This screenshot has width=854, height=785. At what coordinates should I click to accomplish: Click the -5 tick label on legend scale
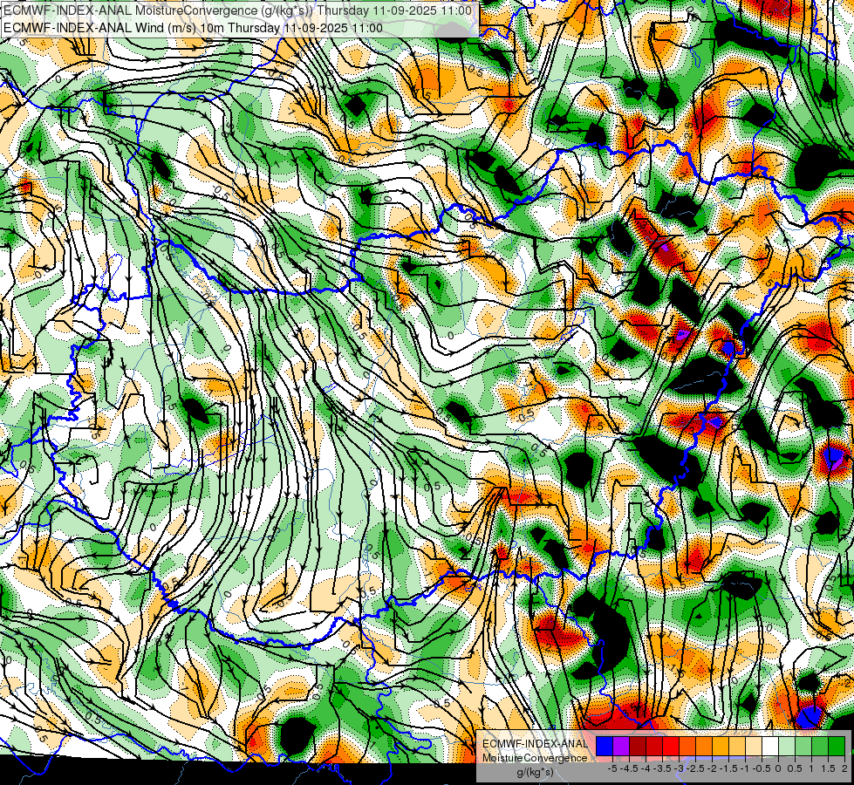pyautogui.click(x=612, y=768)
